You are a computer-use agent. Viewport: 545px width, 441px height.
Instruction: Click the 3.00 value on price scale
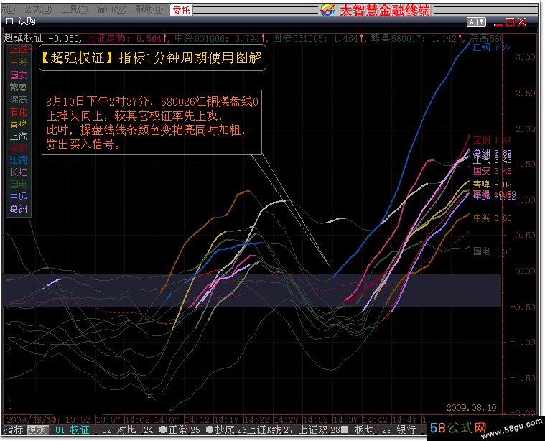pyautogui.click(x=525, y=57)
